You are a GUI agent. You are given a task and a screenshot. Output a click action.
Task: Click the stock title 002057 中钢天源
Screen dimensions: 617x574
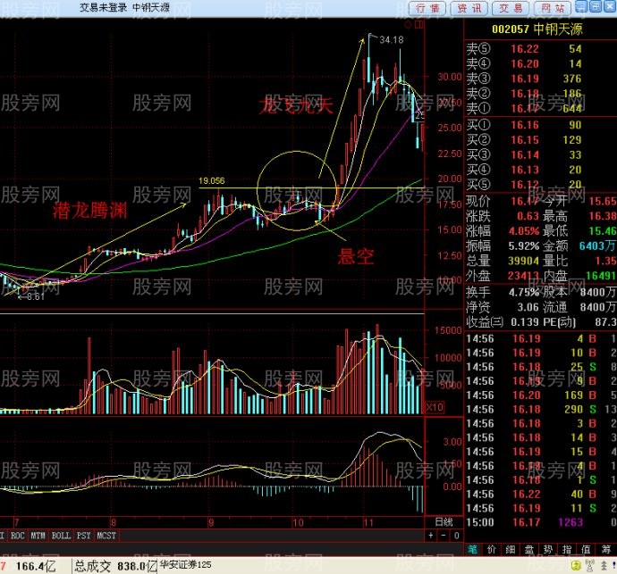[x=537, y=29]
